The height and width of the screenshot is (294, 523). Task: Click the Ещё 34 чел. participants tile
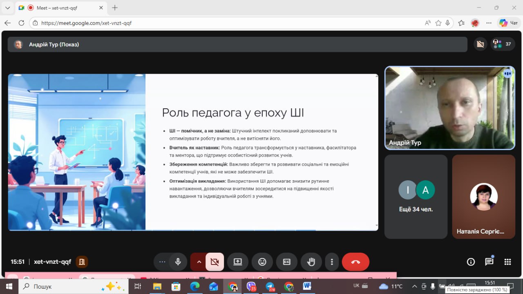click(x=416, y=197)
